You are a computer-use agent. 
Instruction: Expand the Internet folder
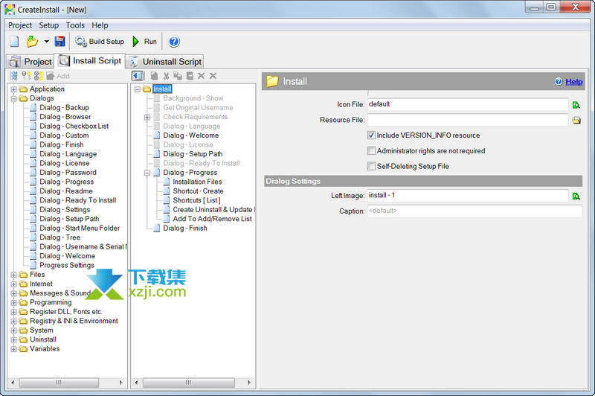[x=13, y=284]
